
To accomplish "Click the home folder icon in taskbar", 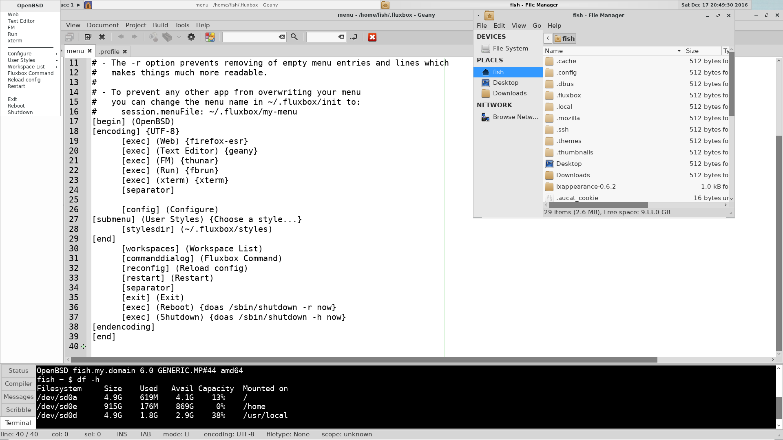I will 385,5.
